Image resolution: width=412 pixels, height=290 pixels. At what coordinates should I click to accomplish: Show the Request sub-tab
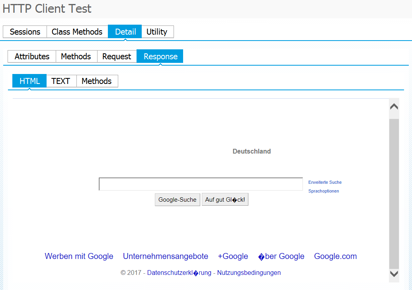coord(117,56)
